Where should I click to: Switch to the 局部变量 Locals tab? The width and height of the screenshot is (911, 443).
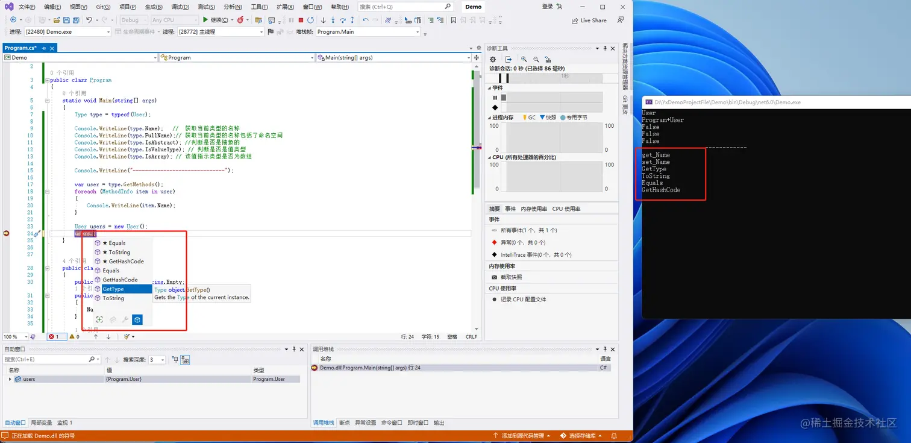[x=42, y=423]
